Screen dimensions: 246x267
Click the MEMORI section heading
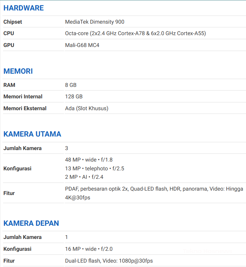pos(18,71)
